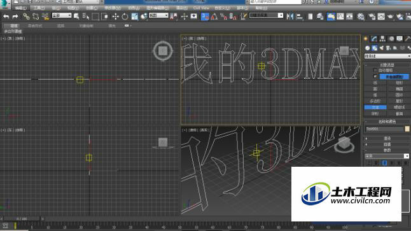This screenshot has width=411, height=231.
Task: Open the selection filter dropdown
Action: click(x=62, y=16)
